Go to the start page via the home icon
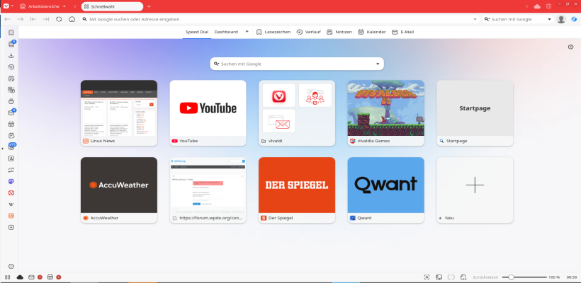The height and width of the screenshot is (283, 581). coord(72,19)
